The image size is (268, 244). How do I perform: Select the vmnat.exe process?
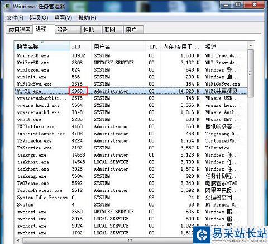pyautogui.click(x=131, y=119)
